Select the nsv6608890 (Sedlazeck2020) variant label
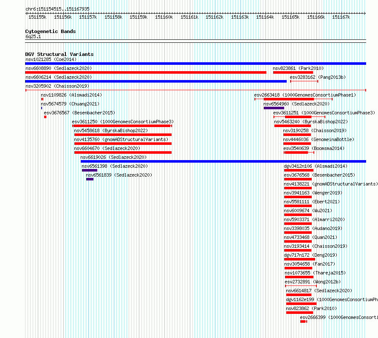The width and height of the screenshot is (378, 338). [59, 68]
